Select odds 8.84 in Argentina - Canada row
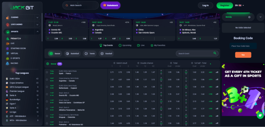The image size is (265, 127). (x=128, y=79)
